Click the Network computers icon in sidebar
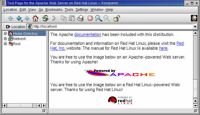 (11, 39)
